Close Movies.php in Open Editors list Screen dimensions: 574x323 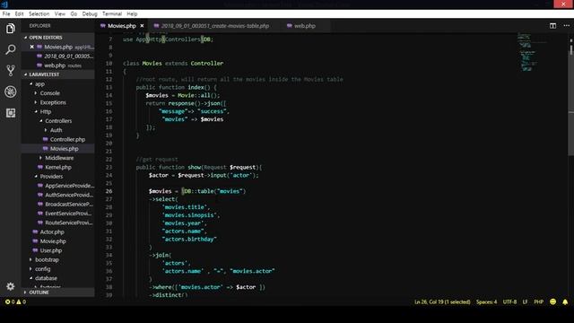click(x=32, y=47)
